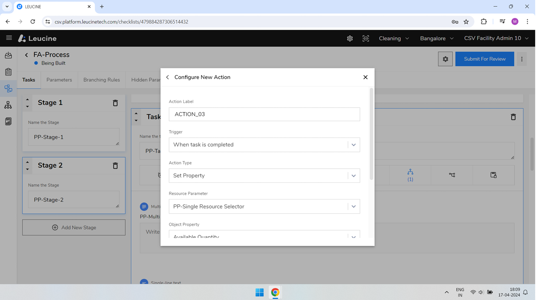Screen dimensions: 536x300
Task: Click the task dependency nodes icon
Action: (452, 175)
